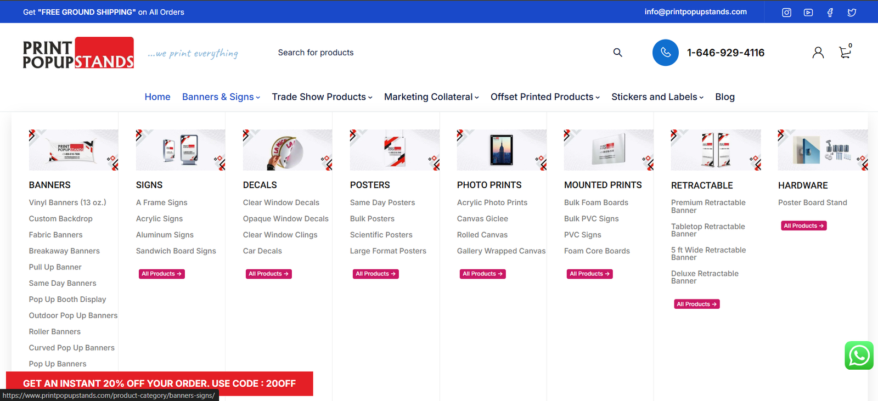Open the Large Format Posters link
Image resolution: width=878 pixels, height=401 pixels.
point(388,251)
